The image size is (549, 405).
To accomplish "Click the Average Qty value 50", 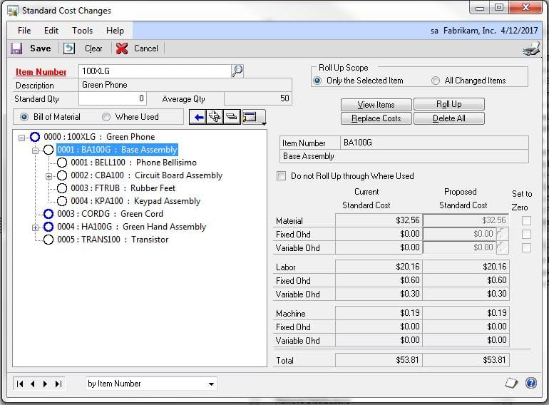I will point(258,98).
